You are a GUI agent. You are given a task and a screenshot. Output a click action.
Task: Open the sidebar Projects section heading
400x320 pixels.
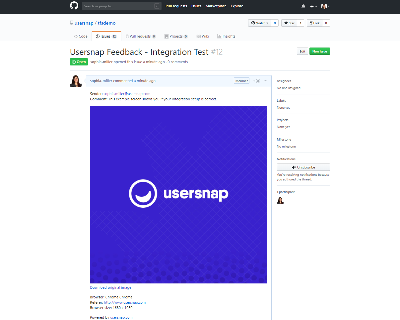pos(283,120)
